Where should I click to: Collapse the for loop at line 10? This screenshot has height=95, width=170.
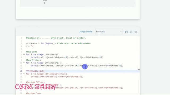24,63
